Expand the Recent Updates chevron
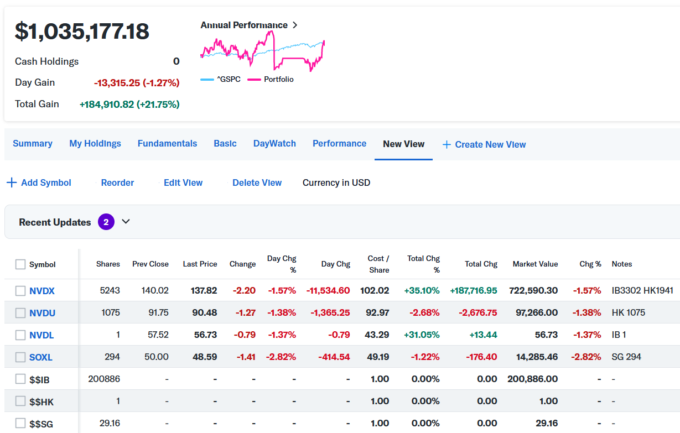This screenshot has width=680, height=433. pyautogui.click(x=126, y=222)
